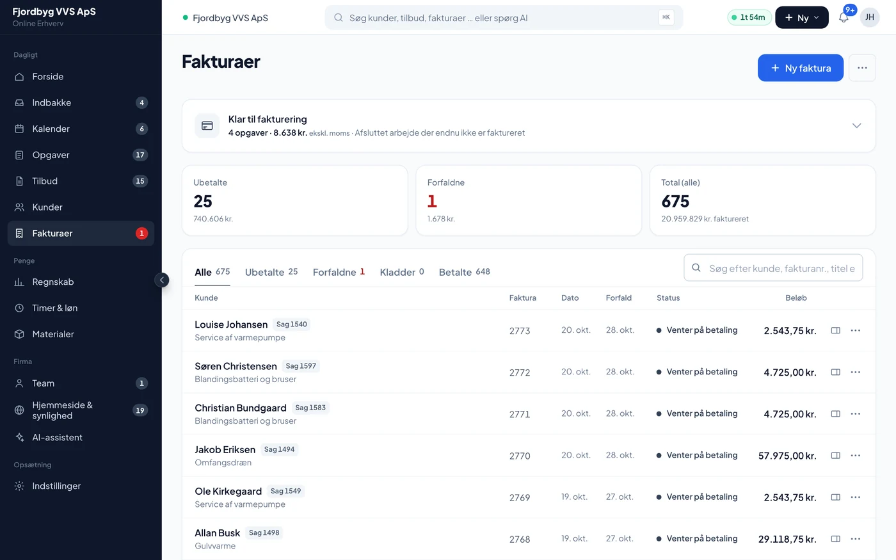This screenshot has width=896, height=560.
Task: Go to Forside in the sidebar
Action: pyautogui.click(x=81, y=77)
